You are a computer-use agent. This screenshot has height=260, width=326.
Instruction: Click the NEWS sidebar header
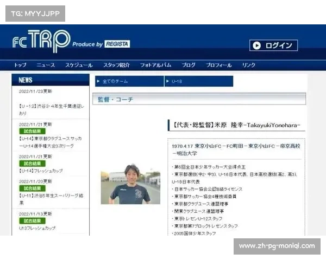coord(51,80)
